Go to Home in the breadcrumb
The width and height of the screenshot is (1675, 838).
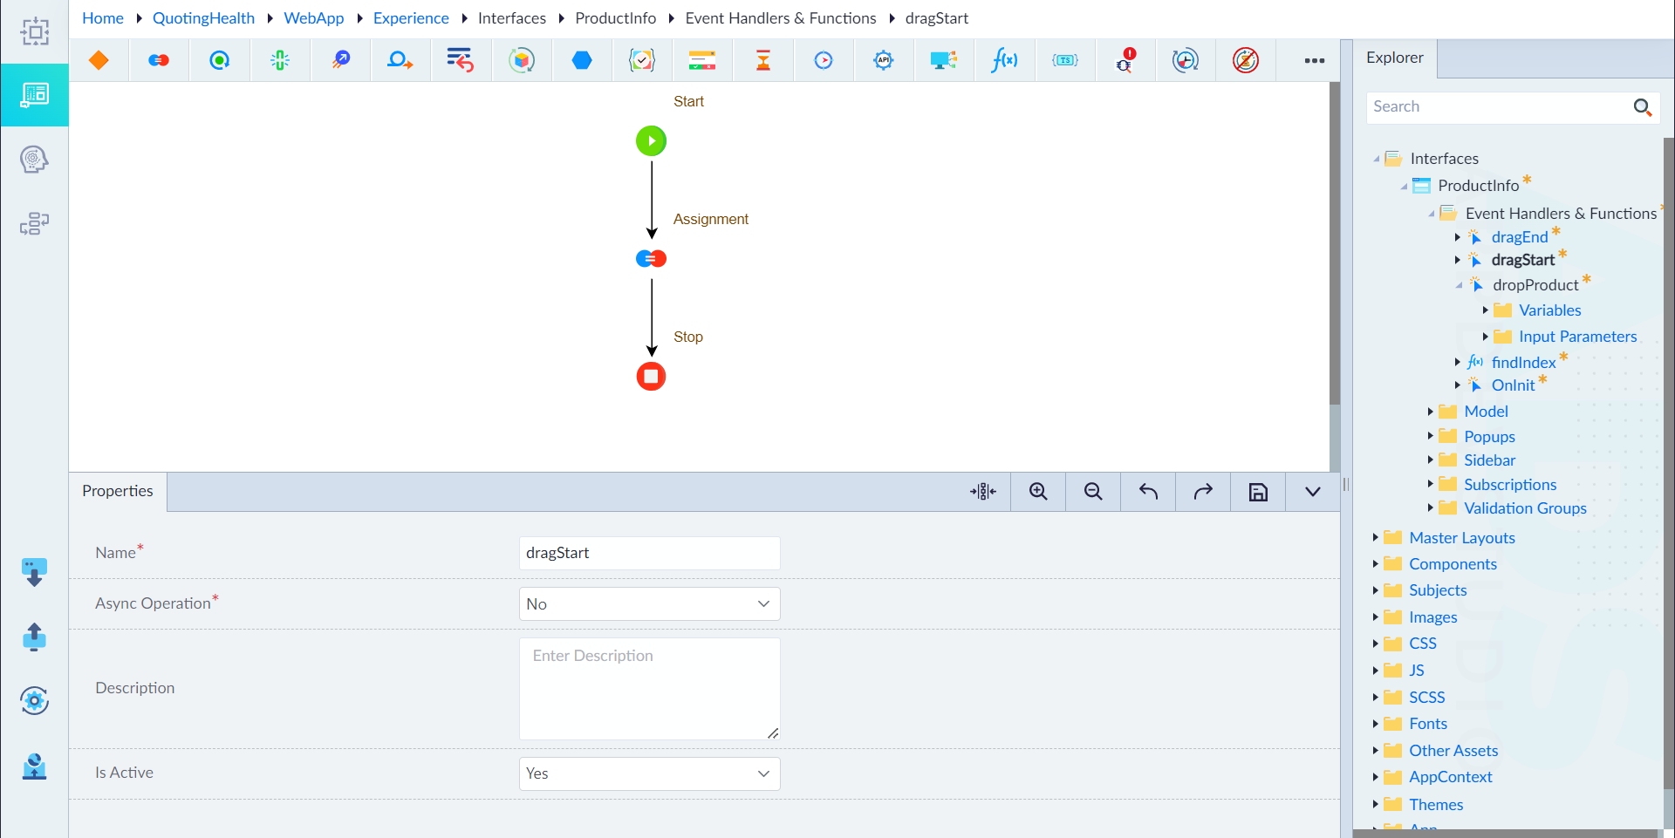click(103, 18)
